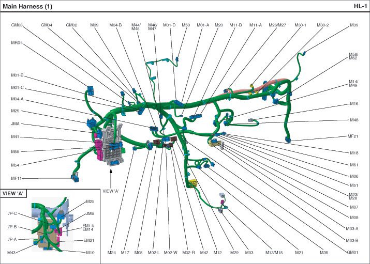
Task: Click the M48 gray connector on the harness
Action: pyautogui.click(x=251, y=120)
